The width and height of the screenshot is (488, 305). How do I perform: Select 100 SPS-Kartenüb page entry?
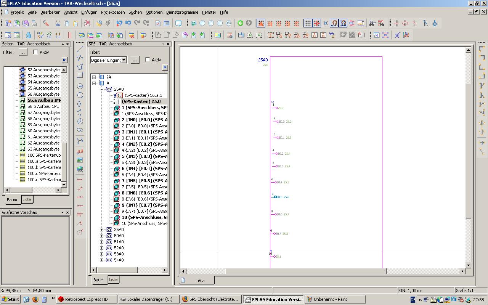click(x=44, y=155)
